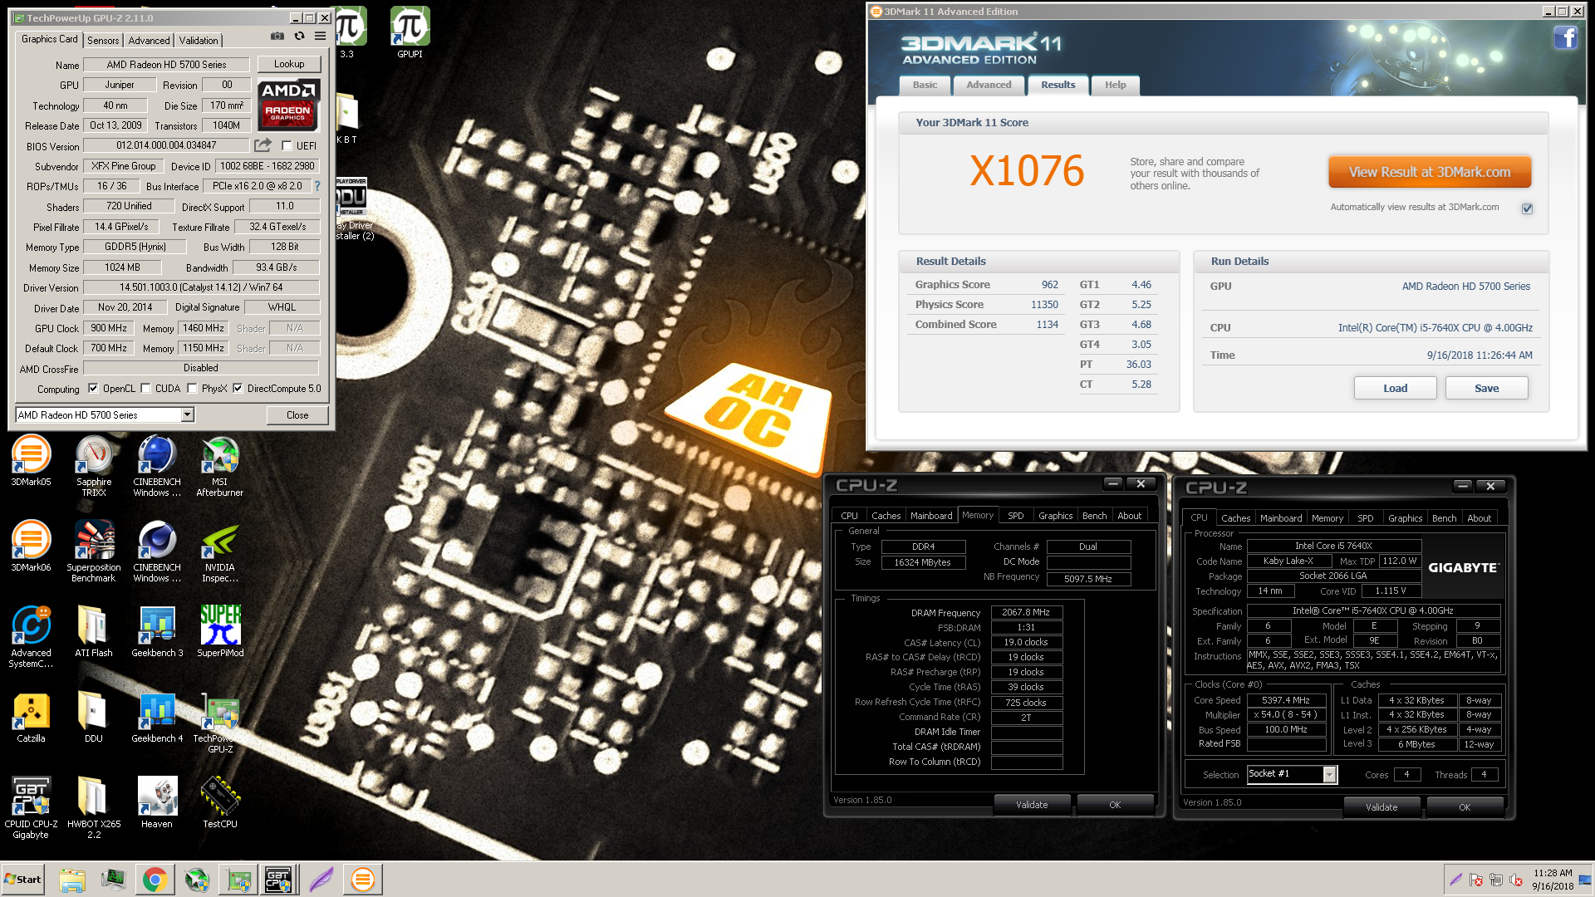Click the Start button
The image size is (1595, 897).
[x=22, y=880]
